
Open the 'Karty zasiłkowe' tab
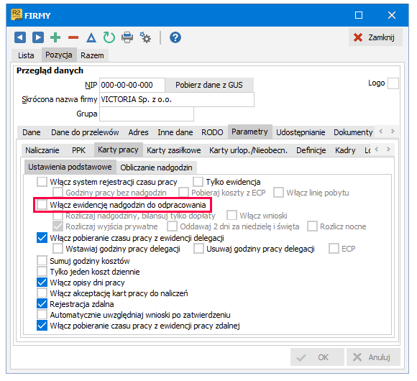pyautogui.click(x=174, y=150)
